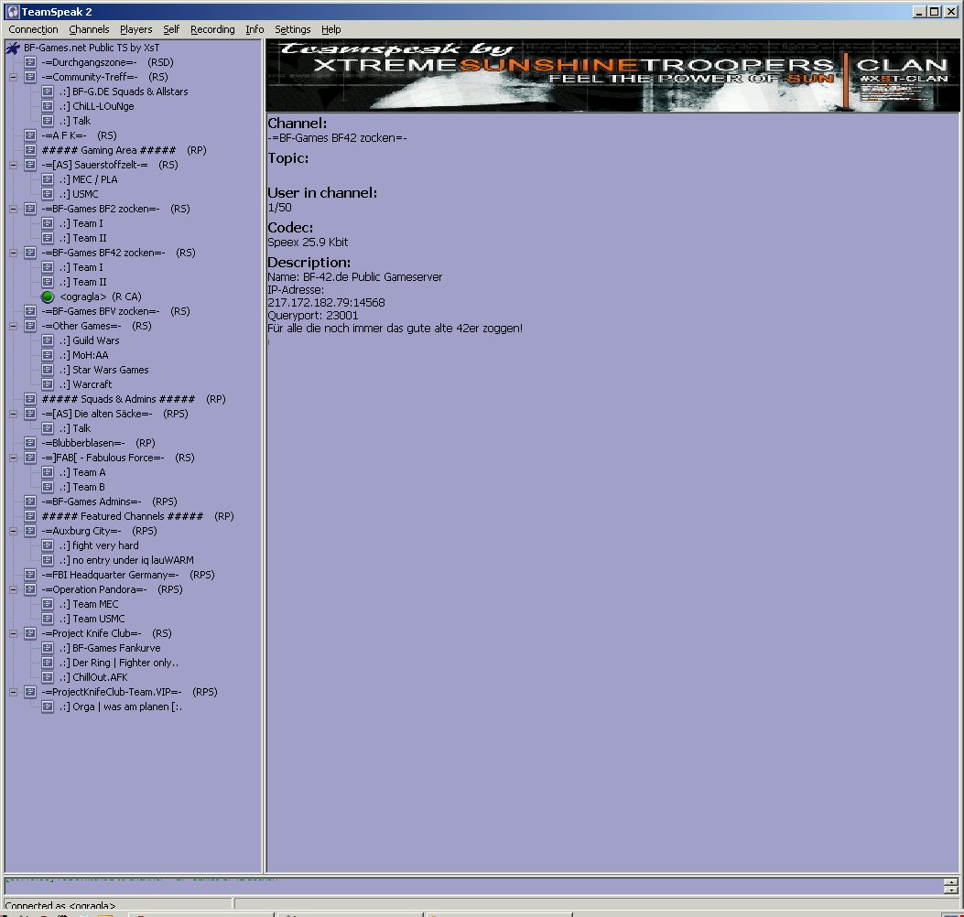Open the Info menu

coord(255,29)
